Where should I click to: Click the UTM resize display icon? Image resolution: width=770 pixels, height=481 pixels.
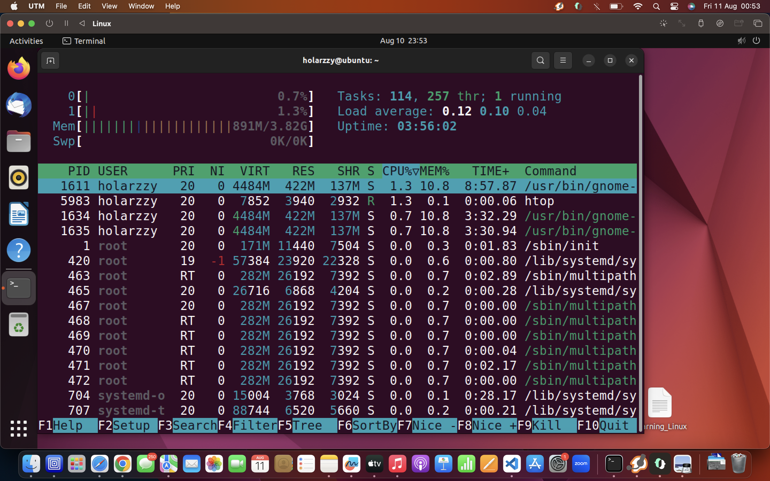pyautogui.click(x=682, y=24)
